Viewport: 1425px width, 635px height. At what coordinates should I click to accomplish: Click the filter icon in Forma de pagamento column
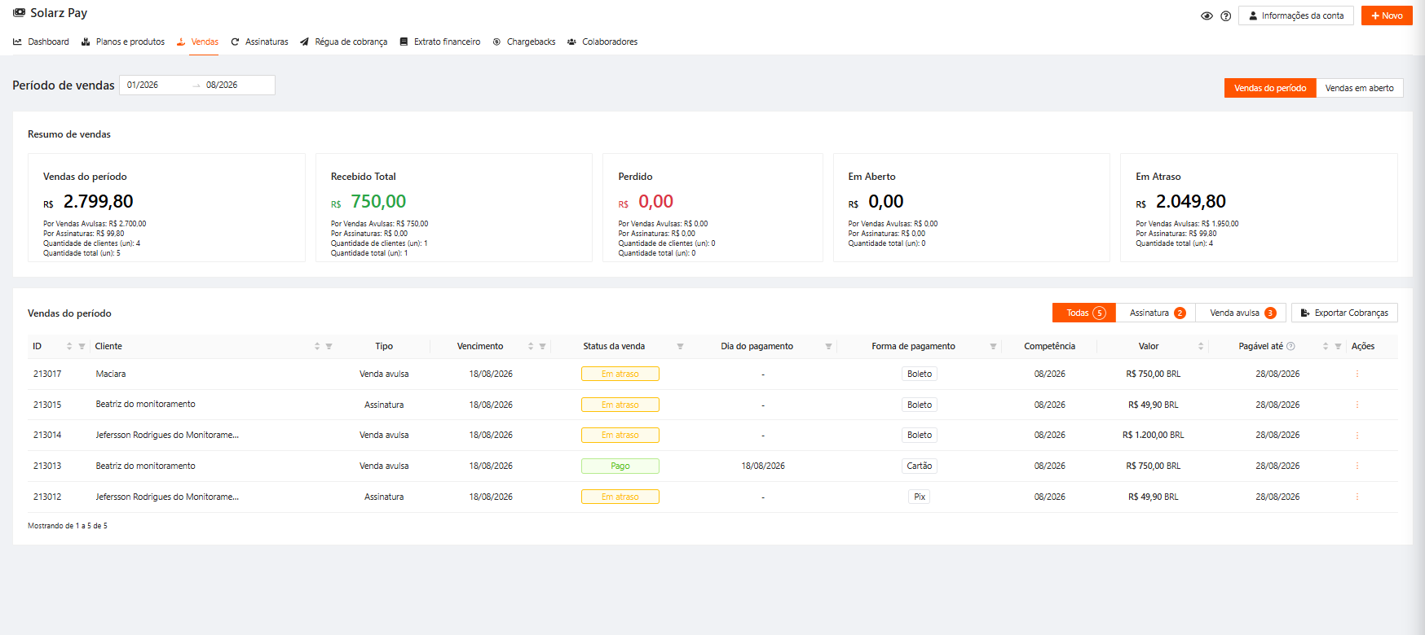[x=993, y=347]
